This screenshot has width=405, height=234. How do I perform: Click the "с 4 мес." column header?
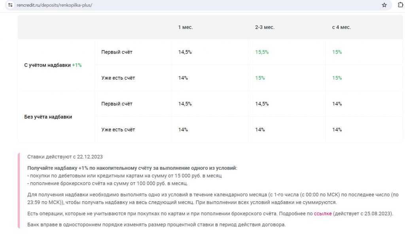click(x=341, y=27)
